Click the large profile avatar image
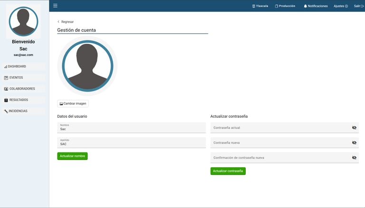 87,66
